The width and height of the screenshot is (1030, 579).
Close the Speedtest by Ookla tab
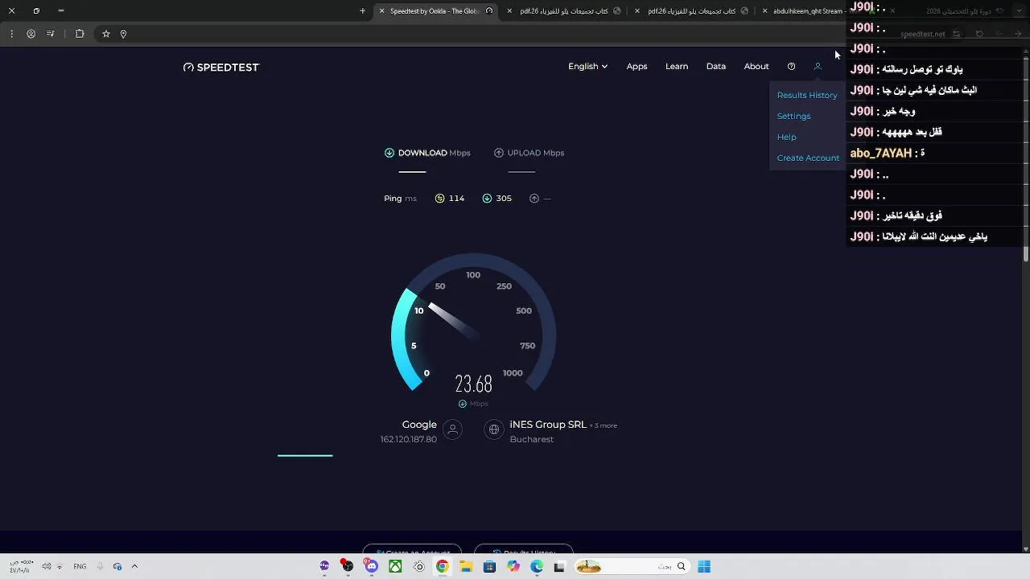(x=381, y=11)
